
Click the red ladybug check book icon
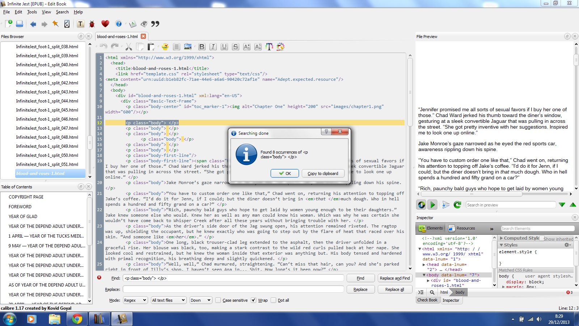pyautogui.click(x=92, y=24)
